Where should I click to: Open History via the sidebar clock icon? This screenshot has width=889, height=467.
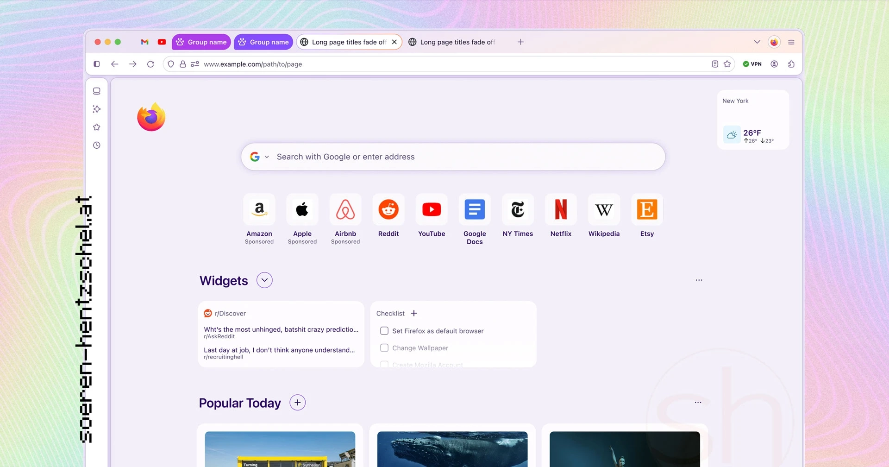click(x=97, y=145)
